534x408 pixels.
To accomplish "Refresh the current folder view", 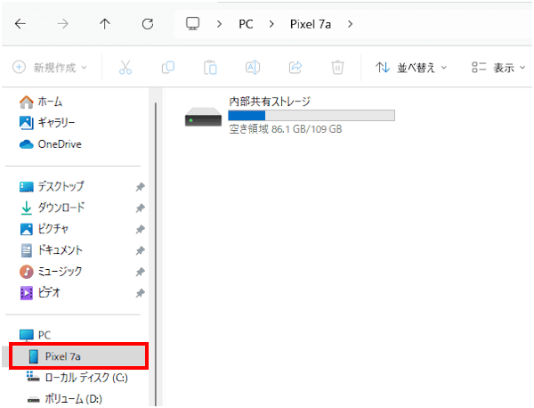I will [x=148, y=24].
